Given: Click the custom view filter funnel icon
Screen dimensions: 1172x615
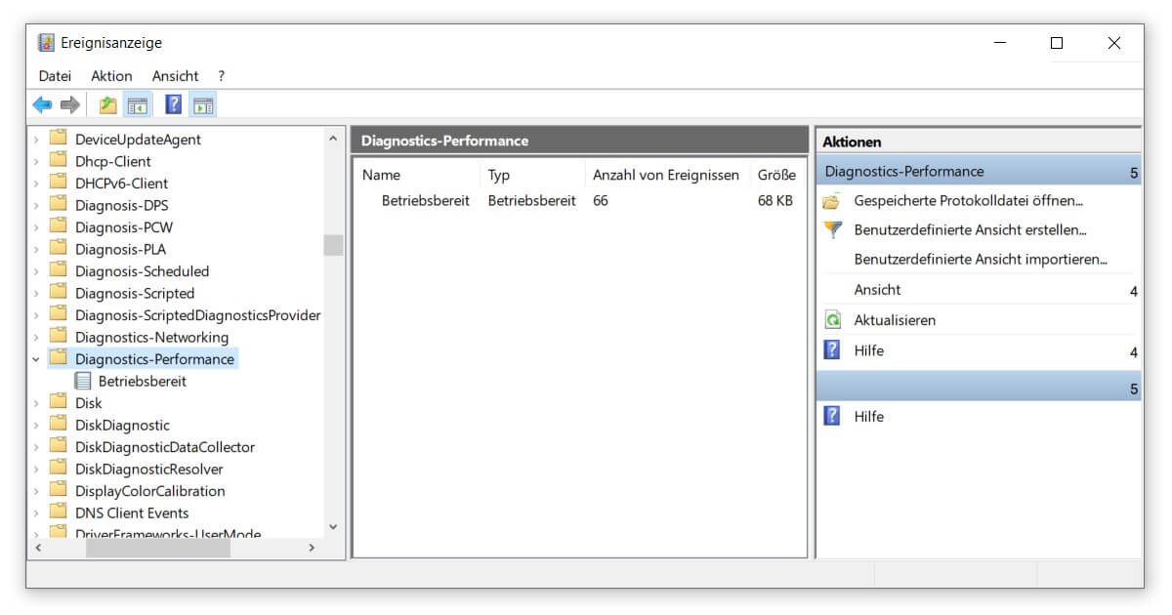Looking at the screenshot, I should point(832,230).
